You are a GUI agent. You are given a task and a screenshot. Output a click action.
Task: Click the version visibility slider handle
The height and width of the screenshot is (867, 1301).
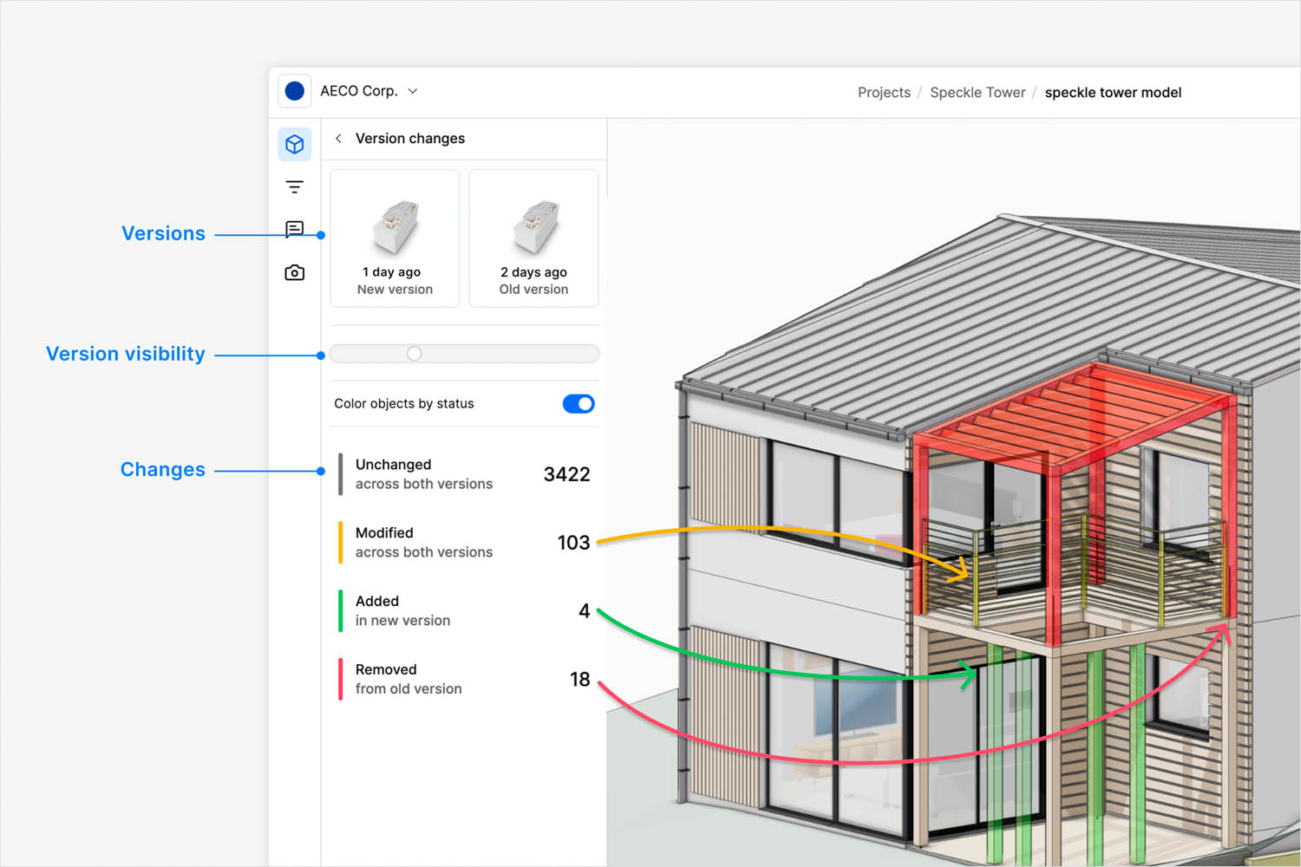pos(415,354)
